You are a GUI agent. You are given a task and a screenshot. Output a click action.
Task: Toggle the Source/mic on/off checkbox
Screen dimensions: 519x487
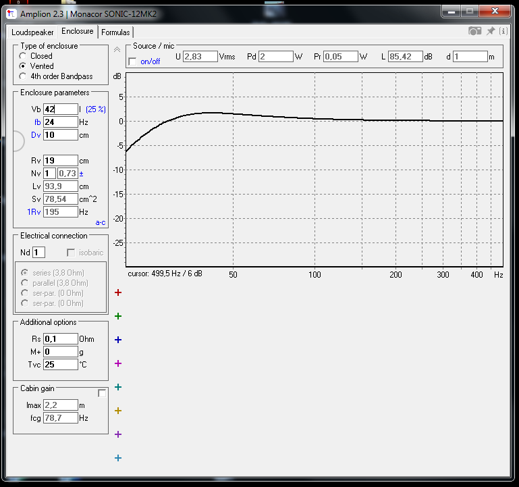click(132, 61)
